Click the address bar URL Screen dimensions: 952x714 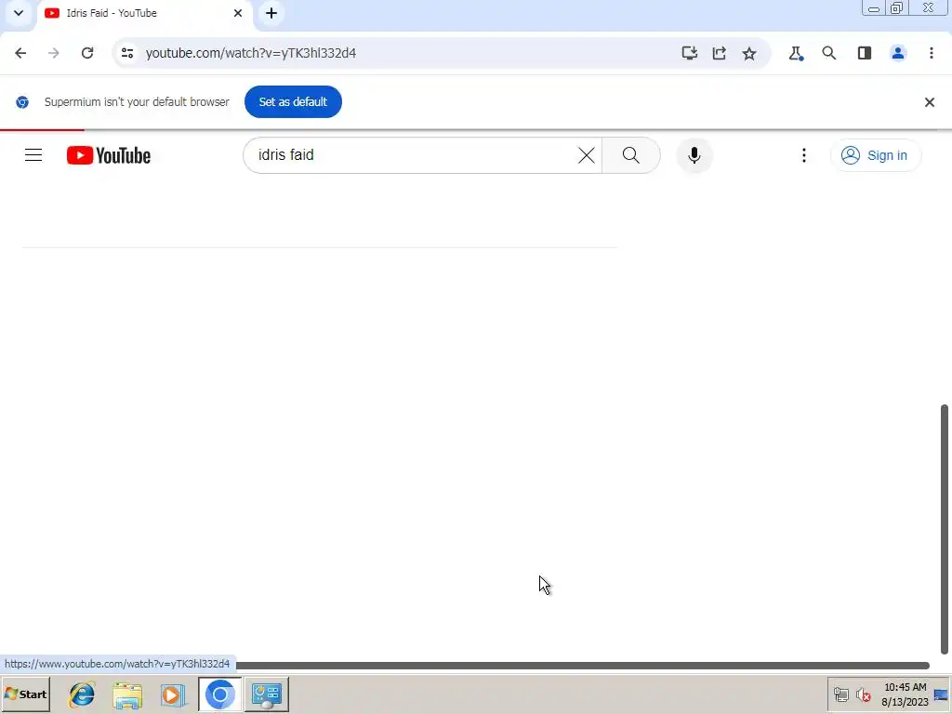(x=251, y=53)
